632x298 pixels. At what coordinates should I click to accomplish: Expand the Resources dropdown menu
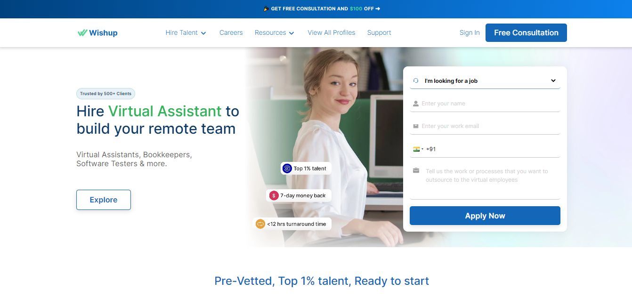point(274,33)
